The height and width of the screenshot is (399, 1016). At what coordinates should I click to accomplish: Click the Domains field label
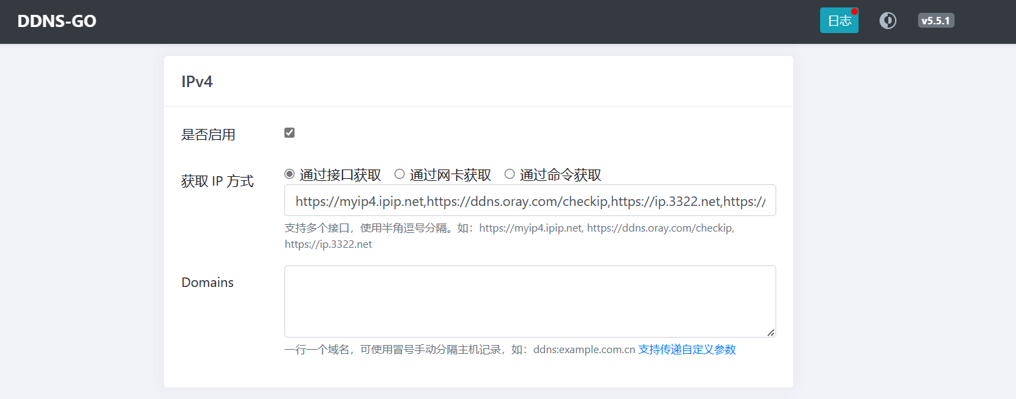click(x=207, y=282)
